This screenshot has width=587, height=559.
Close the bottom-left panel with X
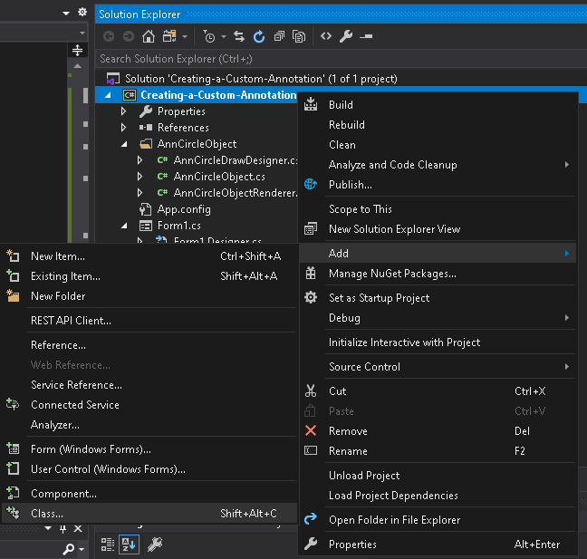[x=78, y=529]
